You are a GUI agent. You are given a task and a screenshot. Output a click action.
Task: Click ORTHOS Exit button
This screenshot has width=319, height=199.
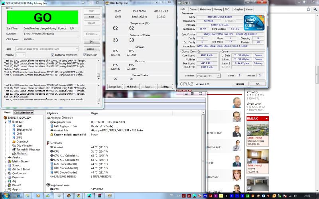[92, 41]
